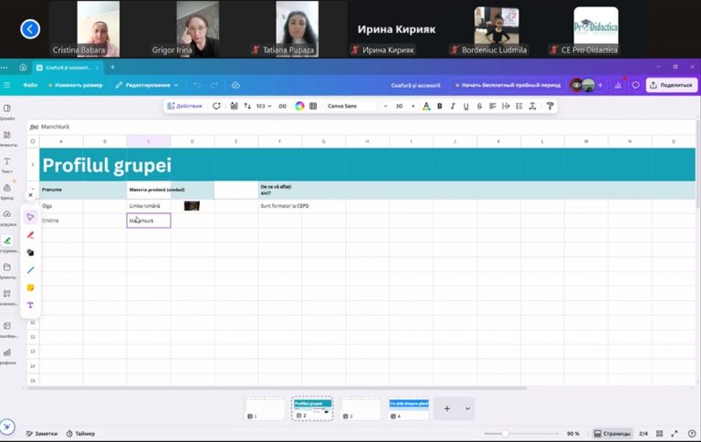
Task: Open Canva home icon
Action: 23,67
